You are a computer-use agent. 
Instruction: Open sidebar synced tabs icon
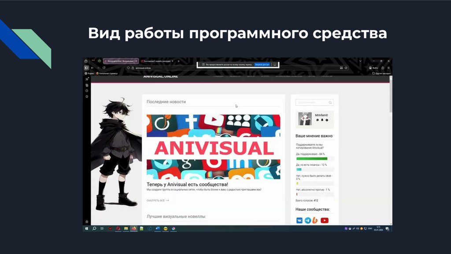87,85
